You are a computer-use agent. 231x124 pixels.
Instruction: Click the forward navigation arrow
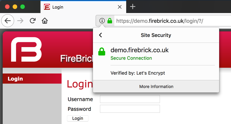(x=20, y=21)
